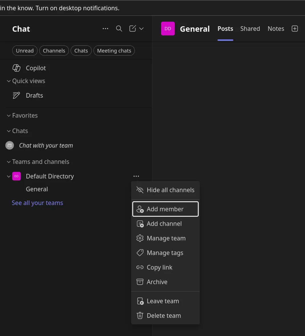The height and width of the screenshot is (336, 305).
Task: Collapse the Chats section
Action: coord(9,131)
